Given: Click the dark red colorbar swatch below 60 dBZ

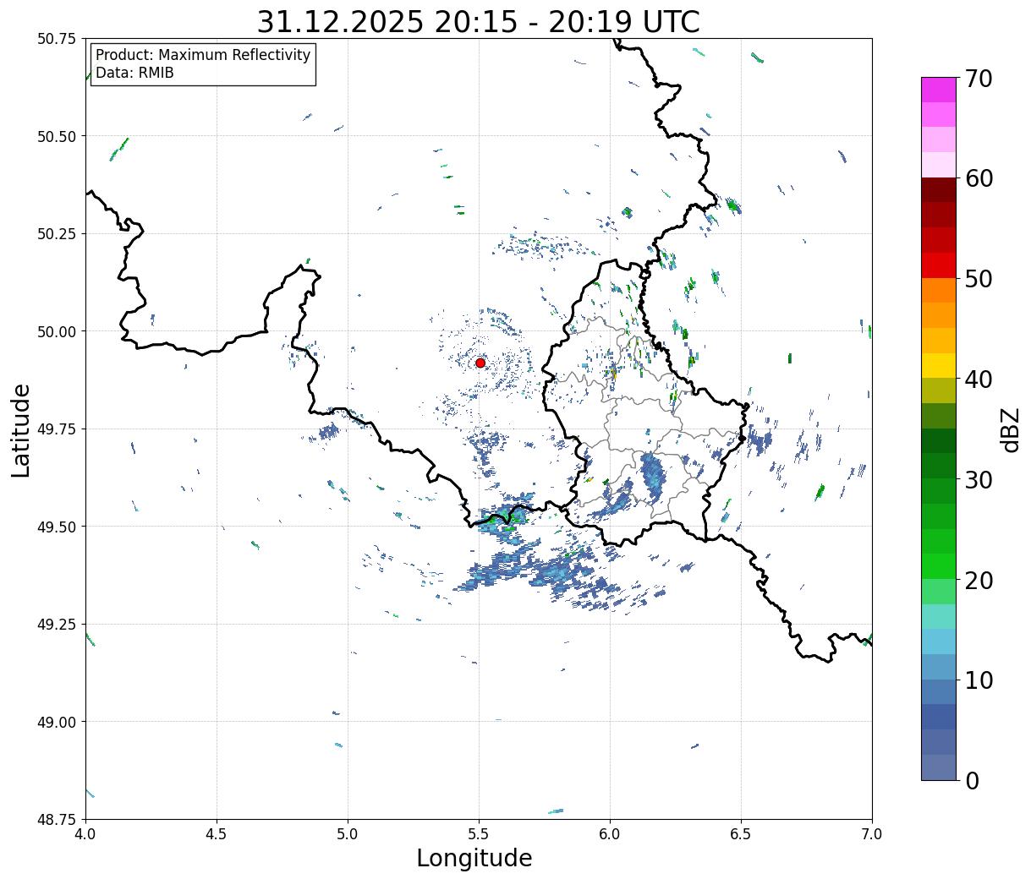Looking at the screenshot, I should tap(939, 190).
